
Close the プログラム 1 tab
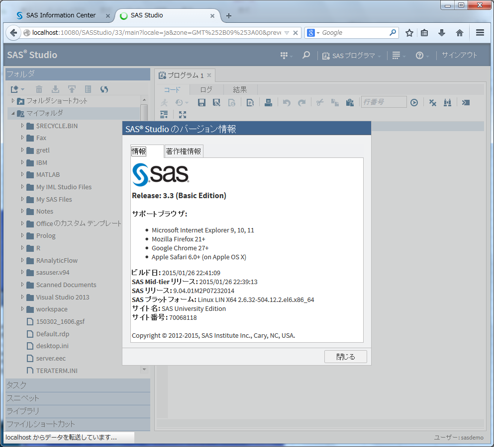pos(209,75)
